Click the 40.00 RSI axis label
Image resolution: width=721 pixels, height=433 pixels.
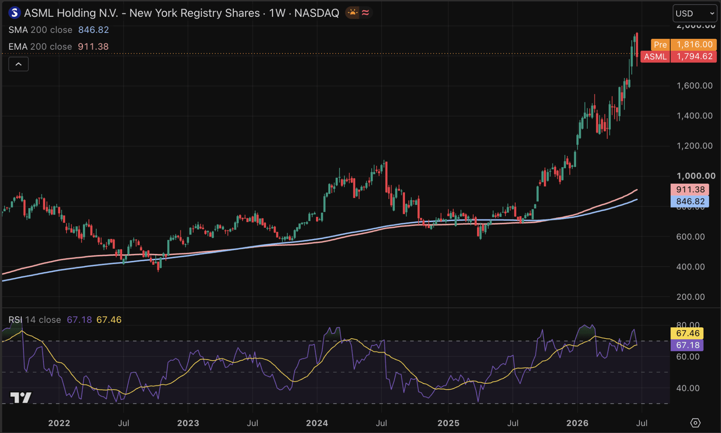[x=688, y=388]
